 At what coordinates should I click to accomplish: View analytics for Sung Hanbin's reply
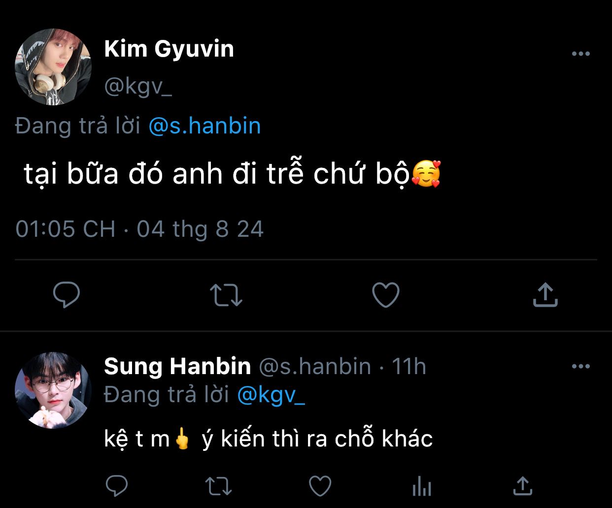pyautogui.click(x=421, y=486)
